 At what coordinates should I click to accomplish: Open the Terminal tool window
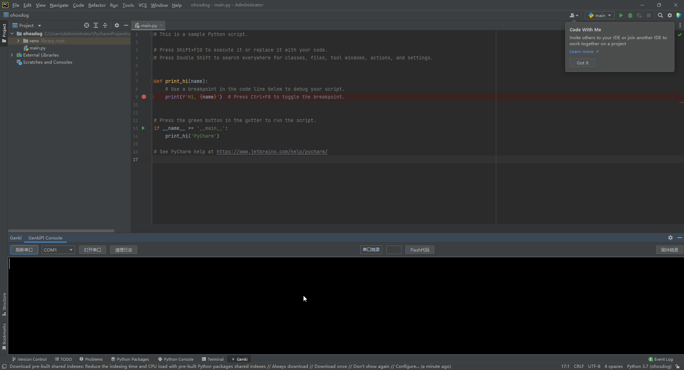(x=213, y=359)
